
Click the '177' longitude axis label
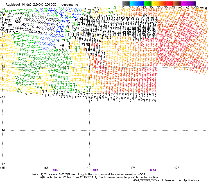click(177, 168)
